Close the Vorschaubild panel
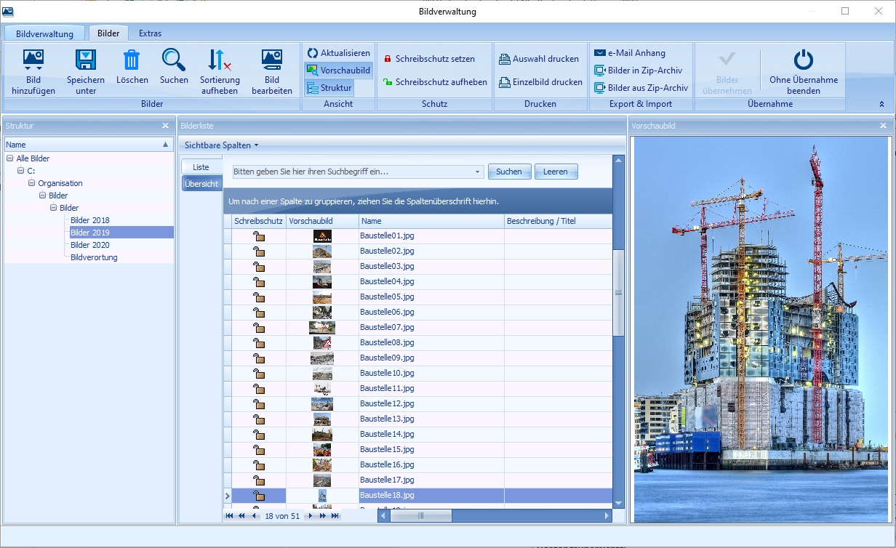Viewport: 896px width, 548px height. coord(883,126)
